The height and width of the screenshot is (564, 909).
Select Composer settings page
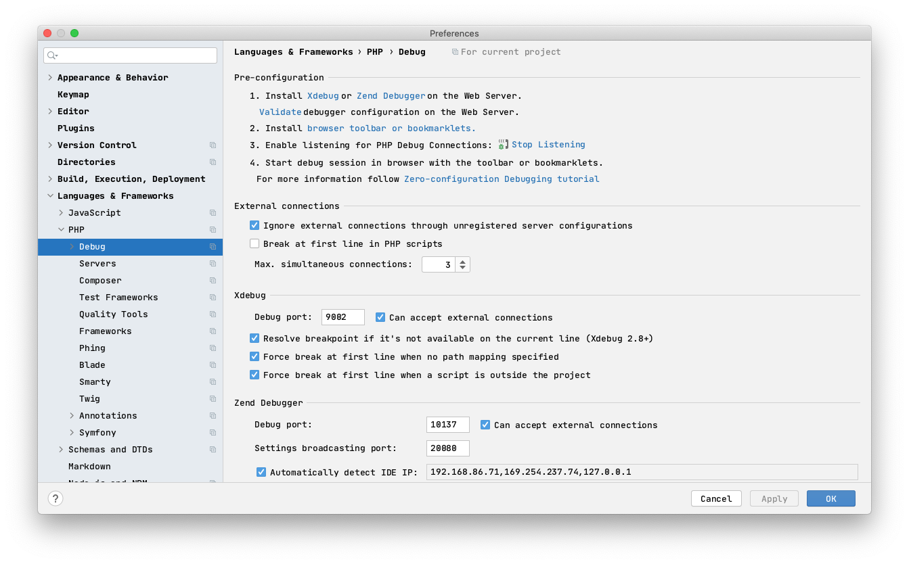click(x=100, y=281)
